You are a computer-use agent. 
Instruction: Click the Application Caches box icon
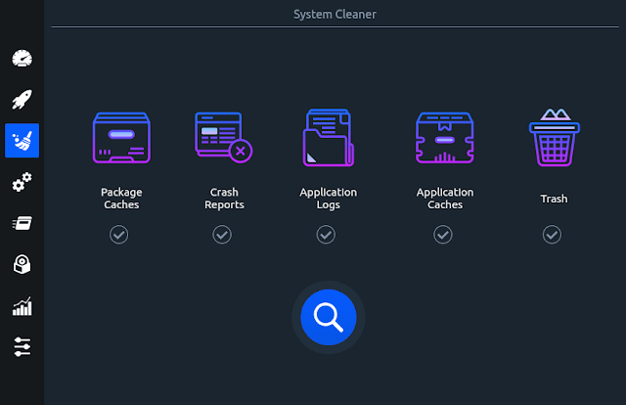tap(445, 138)
